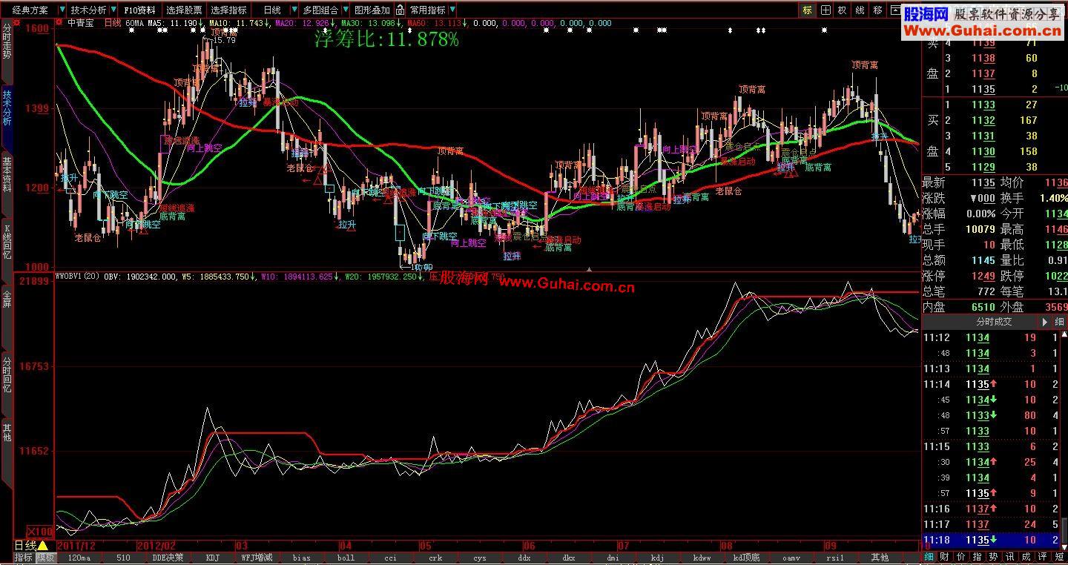Open the 讯 news tab icon
This screenshot has width=1068, height=565.
1009,556
